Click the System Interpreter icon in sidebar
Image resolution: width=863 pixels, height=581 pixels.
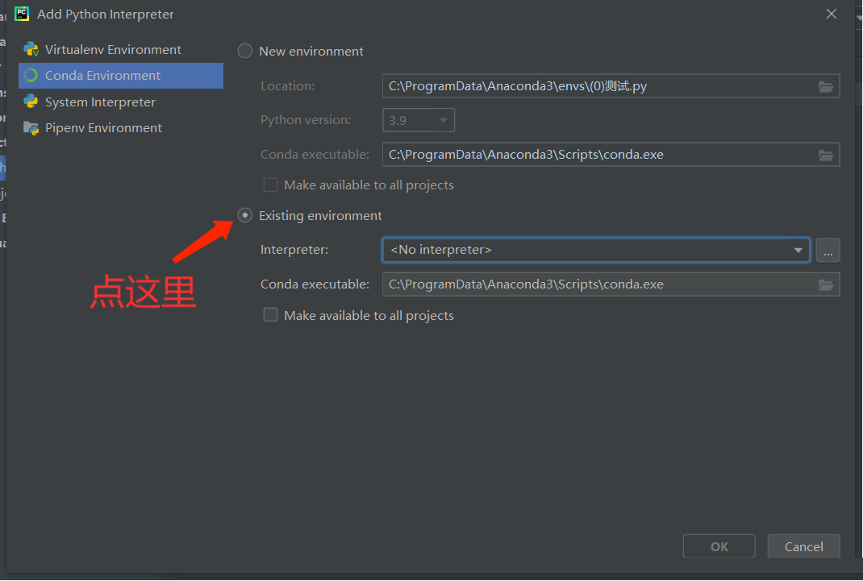click(x=31, y=102)
